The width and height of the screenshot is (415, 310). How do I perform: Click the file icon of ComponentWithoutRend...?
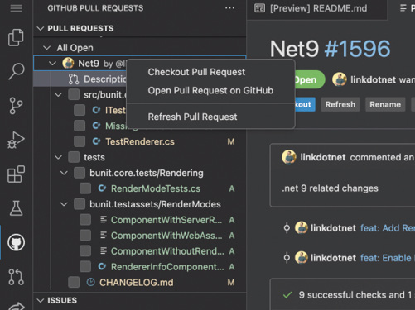click(x=104, y=251)
